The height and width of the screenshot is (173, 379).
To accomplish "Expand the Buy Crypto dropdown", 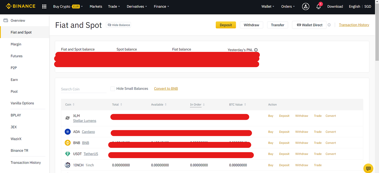I will click(x=68, y=6).
